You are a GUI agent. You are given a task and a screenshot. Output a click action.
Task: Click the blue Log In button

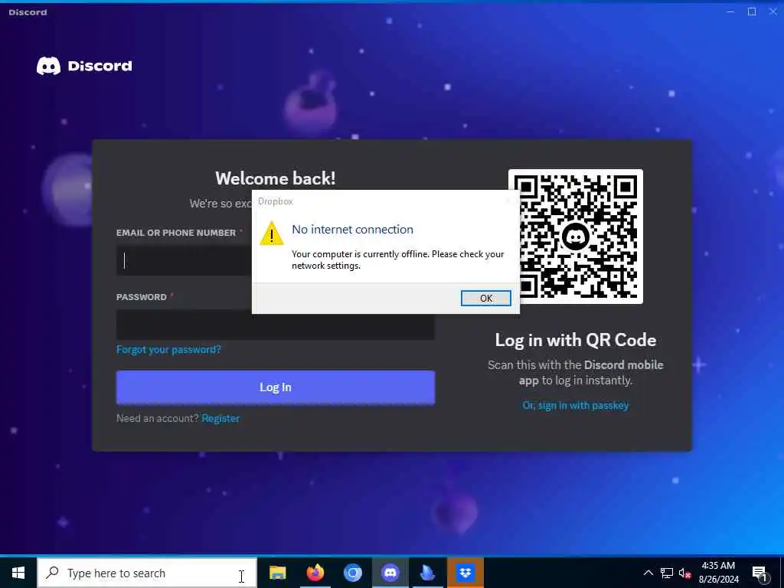click(x=276, y=387)
